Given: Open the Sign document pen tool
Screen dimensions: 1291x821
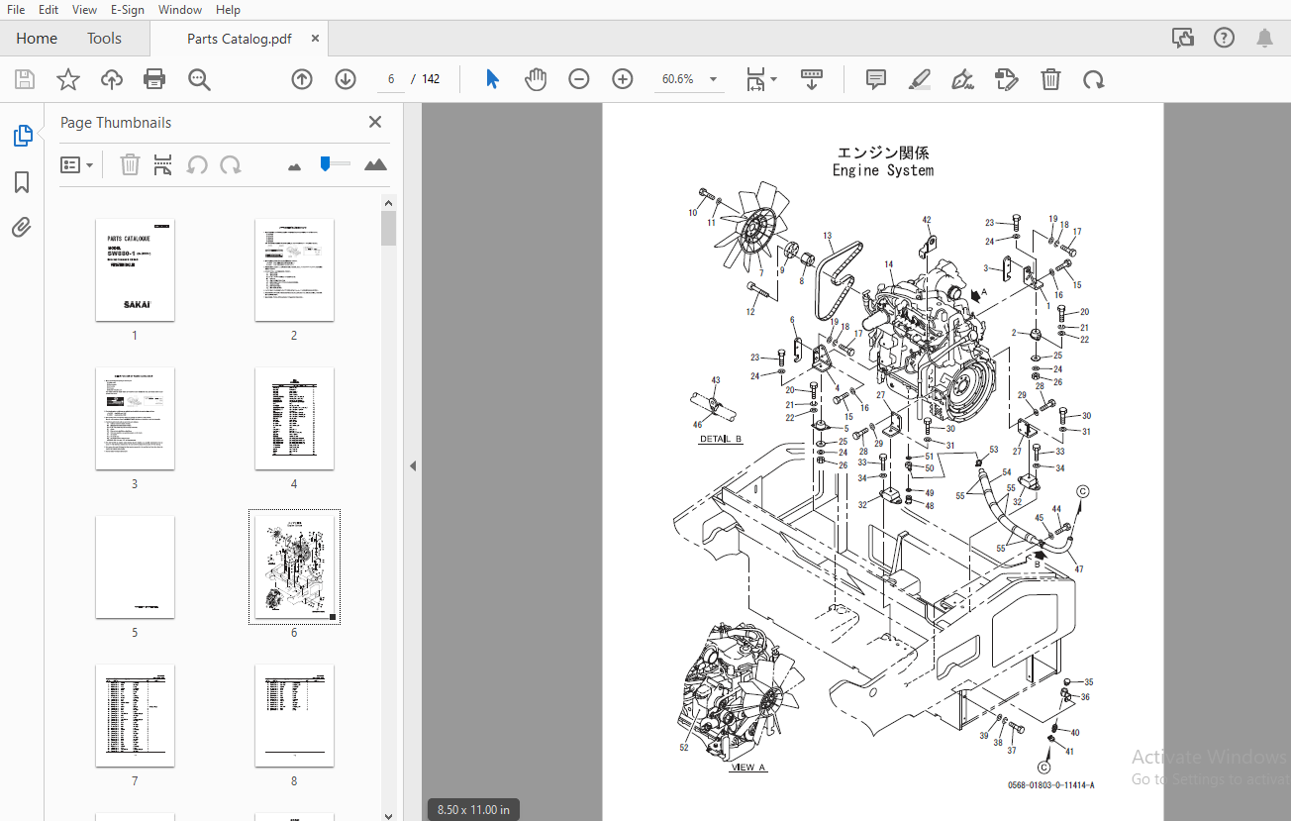Looking at the screenshot, I should pyautogui.click(x=962, y=79).
